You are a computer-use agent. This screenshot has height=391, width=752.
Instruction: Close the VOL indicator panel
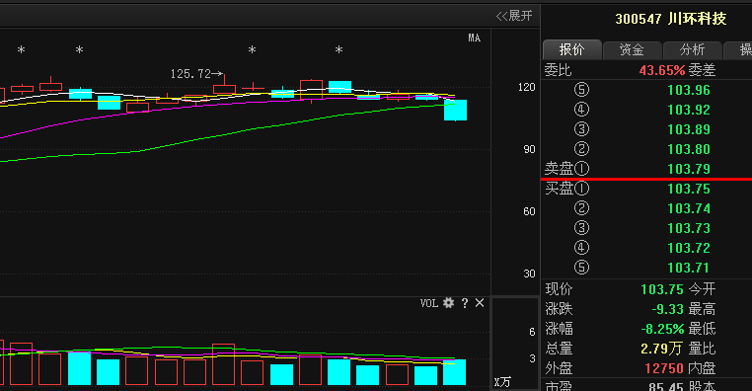tap(480, 303)
